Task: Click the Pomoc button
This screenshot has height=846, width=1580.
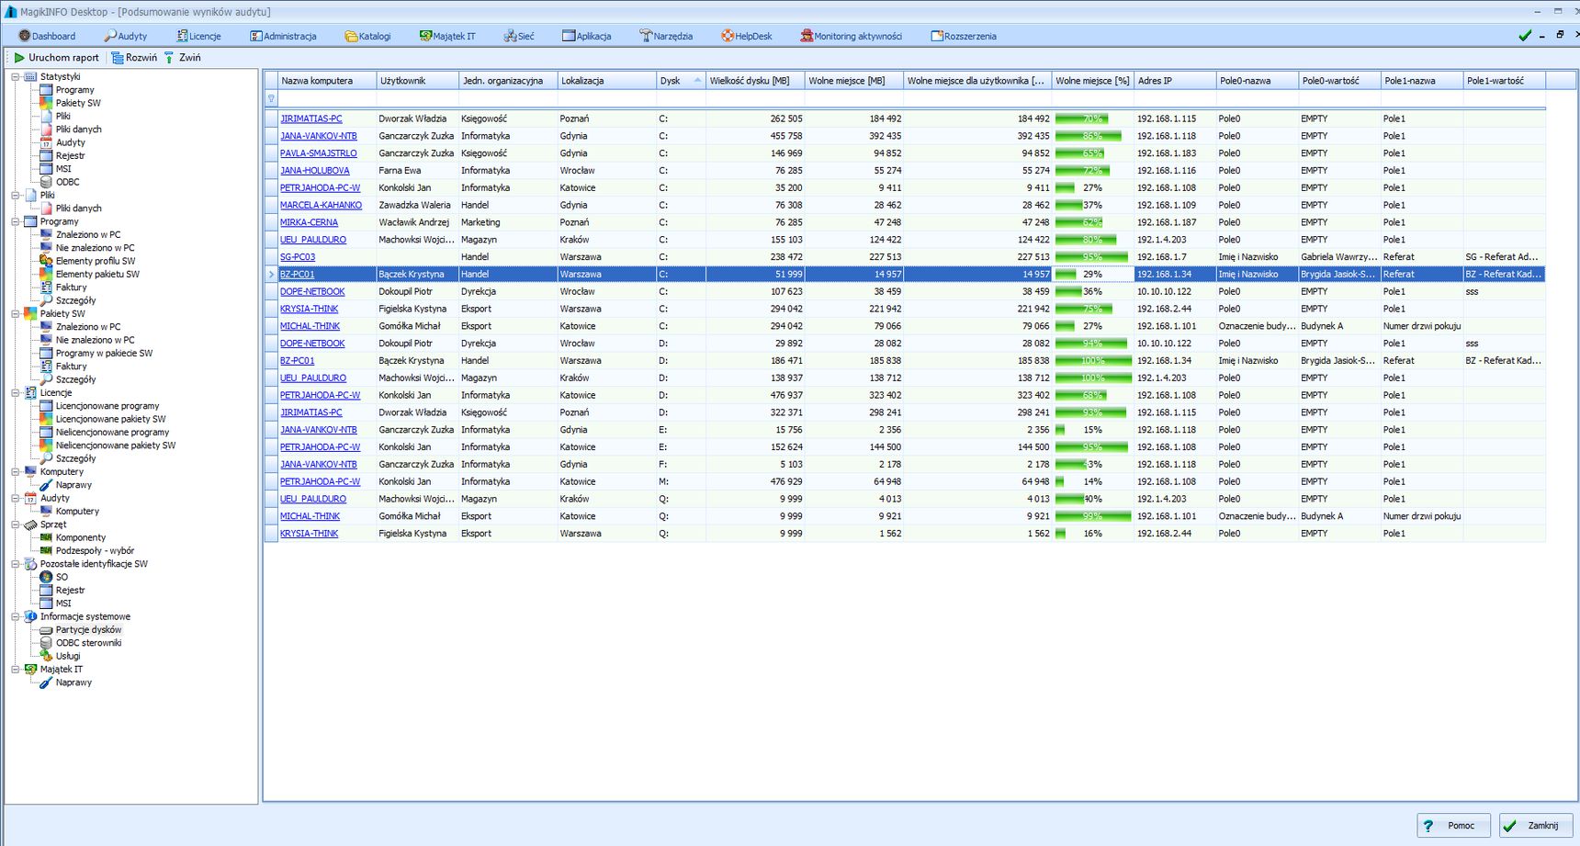Action: [1454, 825]
